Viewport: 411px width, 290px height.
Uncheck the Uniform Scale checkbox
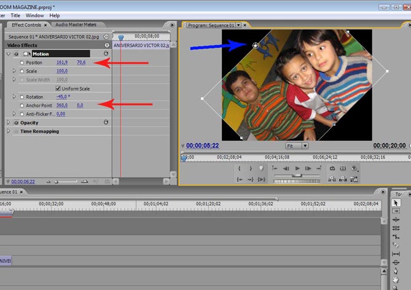[58, 88]
